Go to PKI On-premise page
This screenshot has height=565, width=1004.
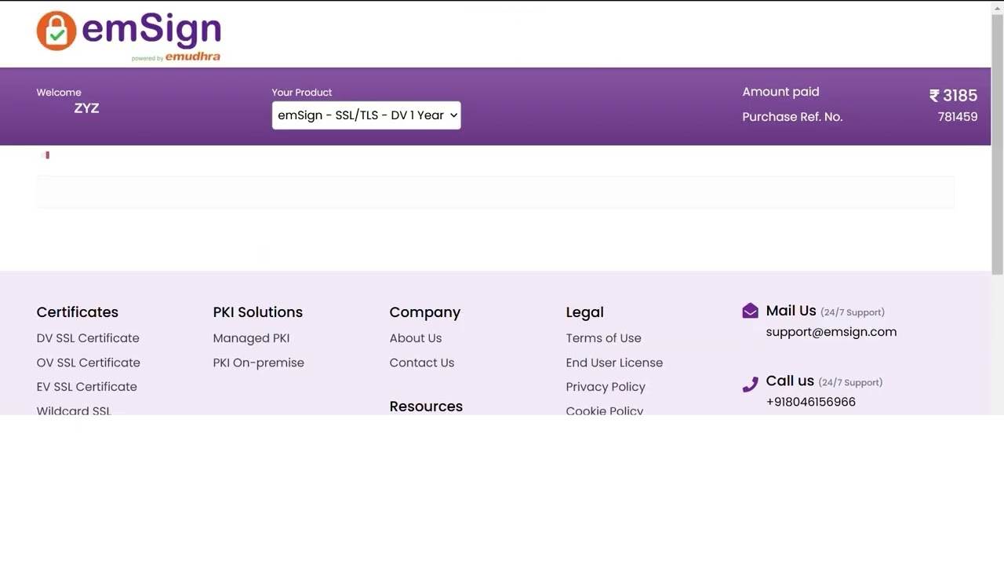pyautogui.click(x=259, y=363)
